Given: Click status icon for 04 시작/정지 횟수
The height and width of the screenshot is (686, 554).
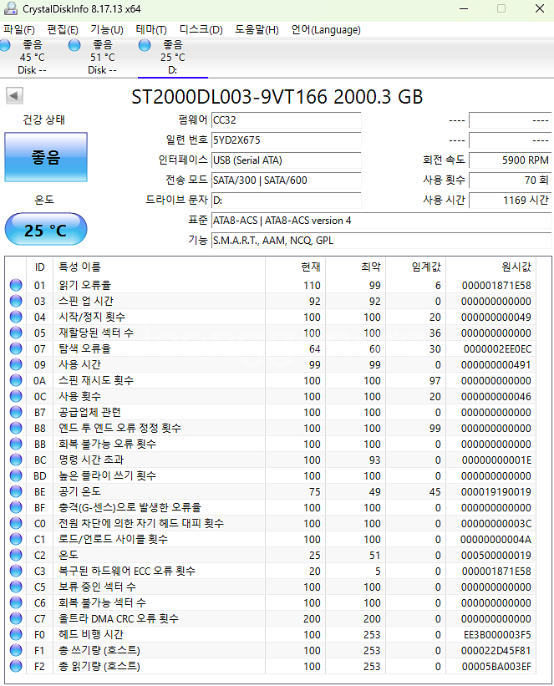Looking at the screenshot, I should [x=16, y=317].
